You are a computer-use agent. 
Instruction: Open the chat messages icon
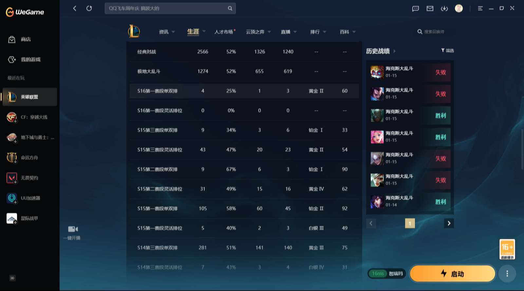(x=415, y=8)
